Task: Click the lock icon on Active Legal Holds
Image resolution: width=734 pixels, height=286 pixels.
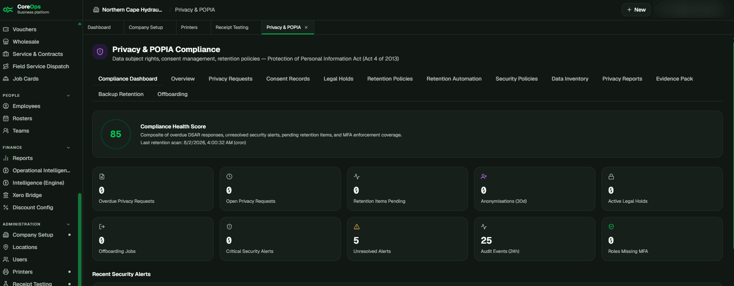Action: 611,177
